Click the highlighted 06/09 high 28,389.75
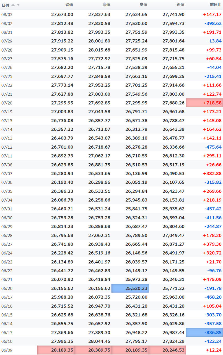 pyautogui.click(x=93, y=350)
